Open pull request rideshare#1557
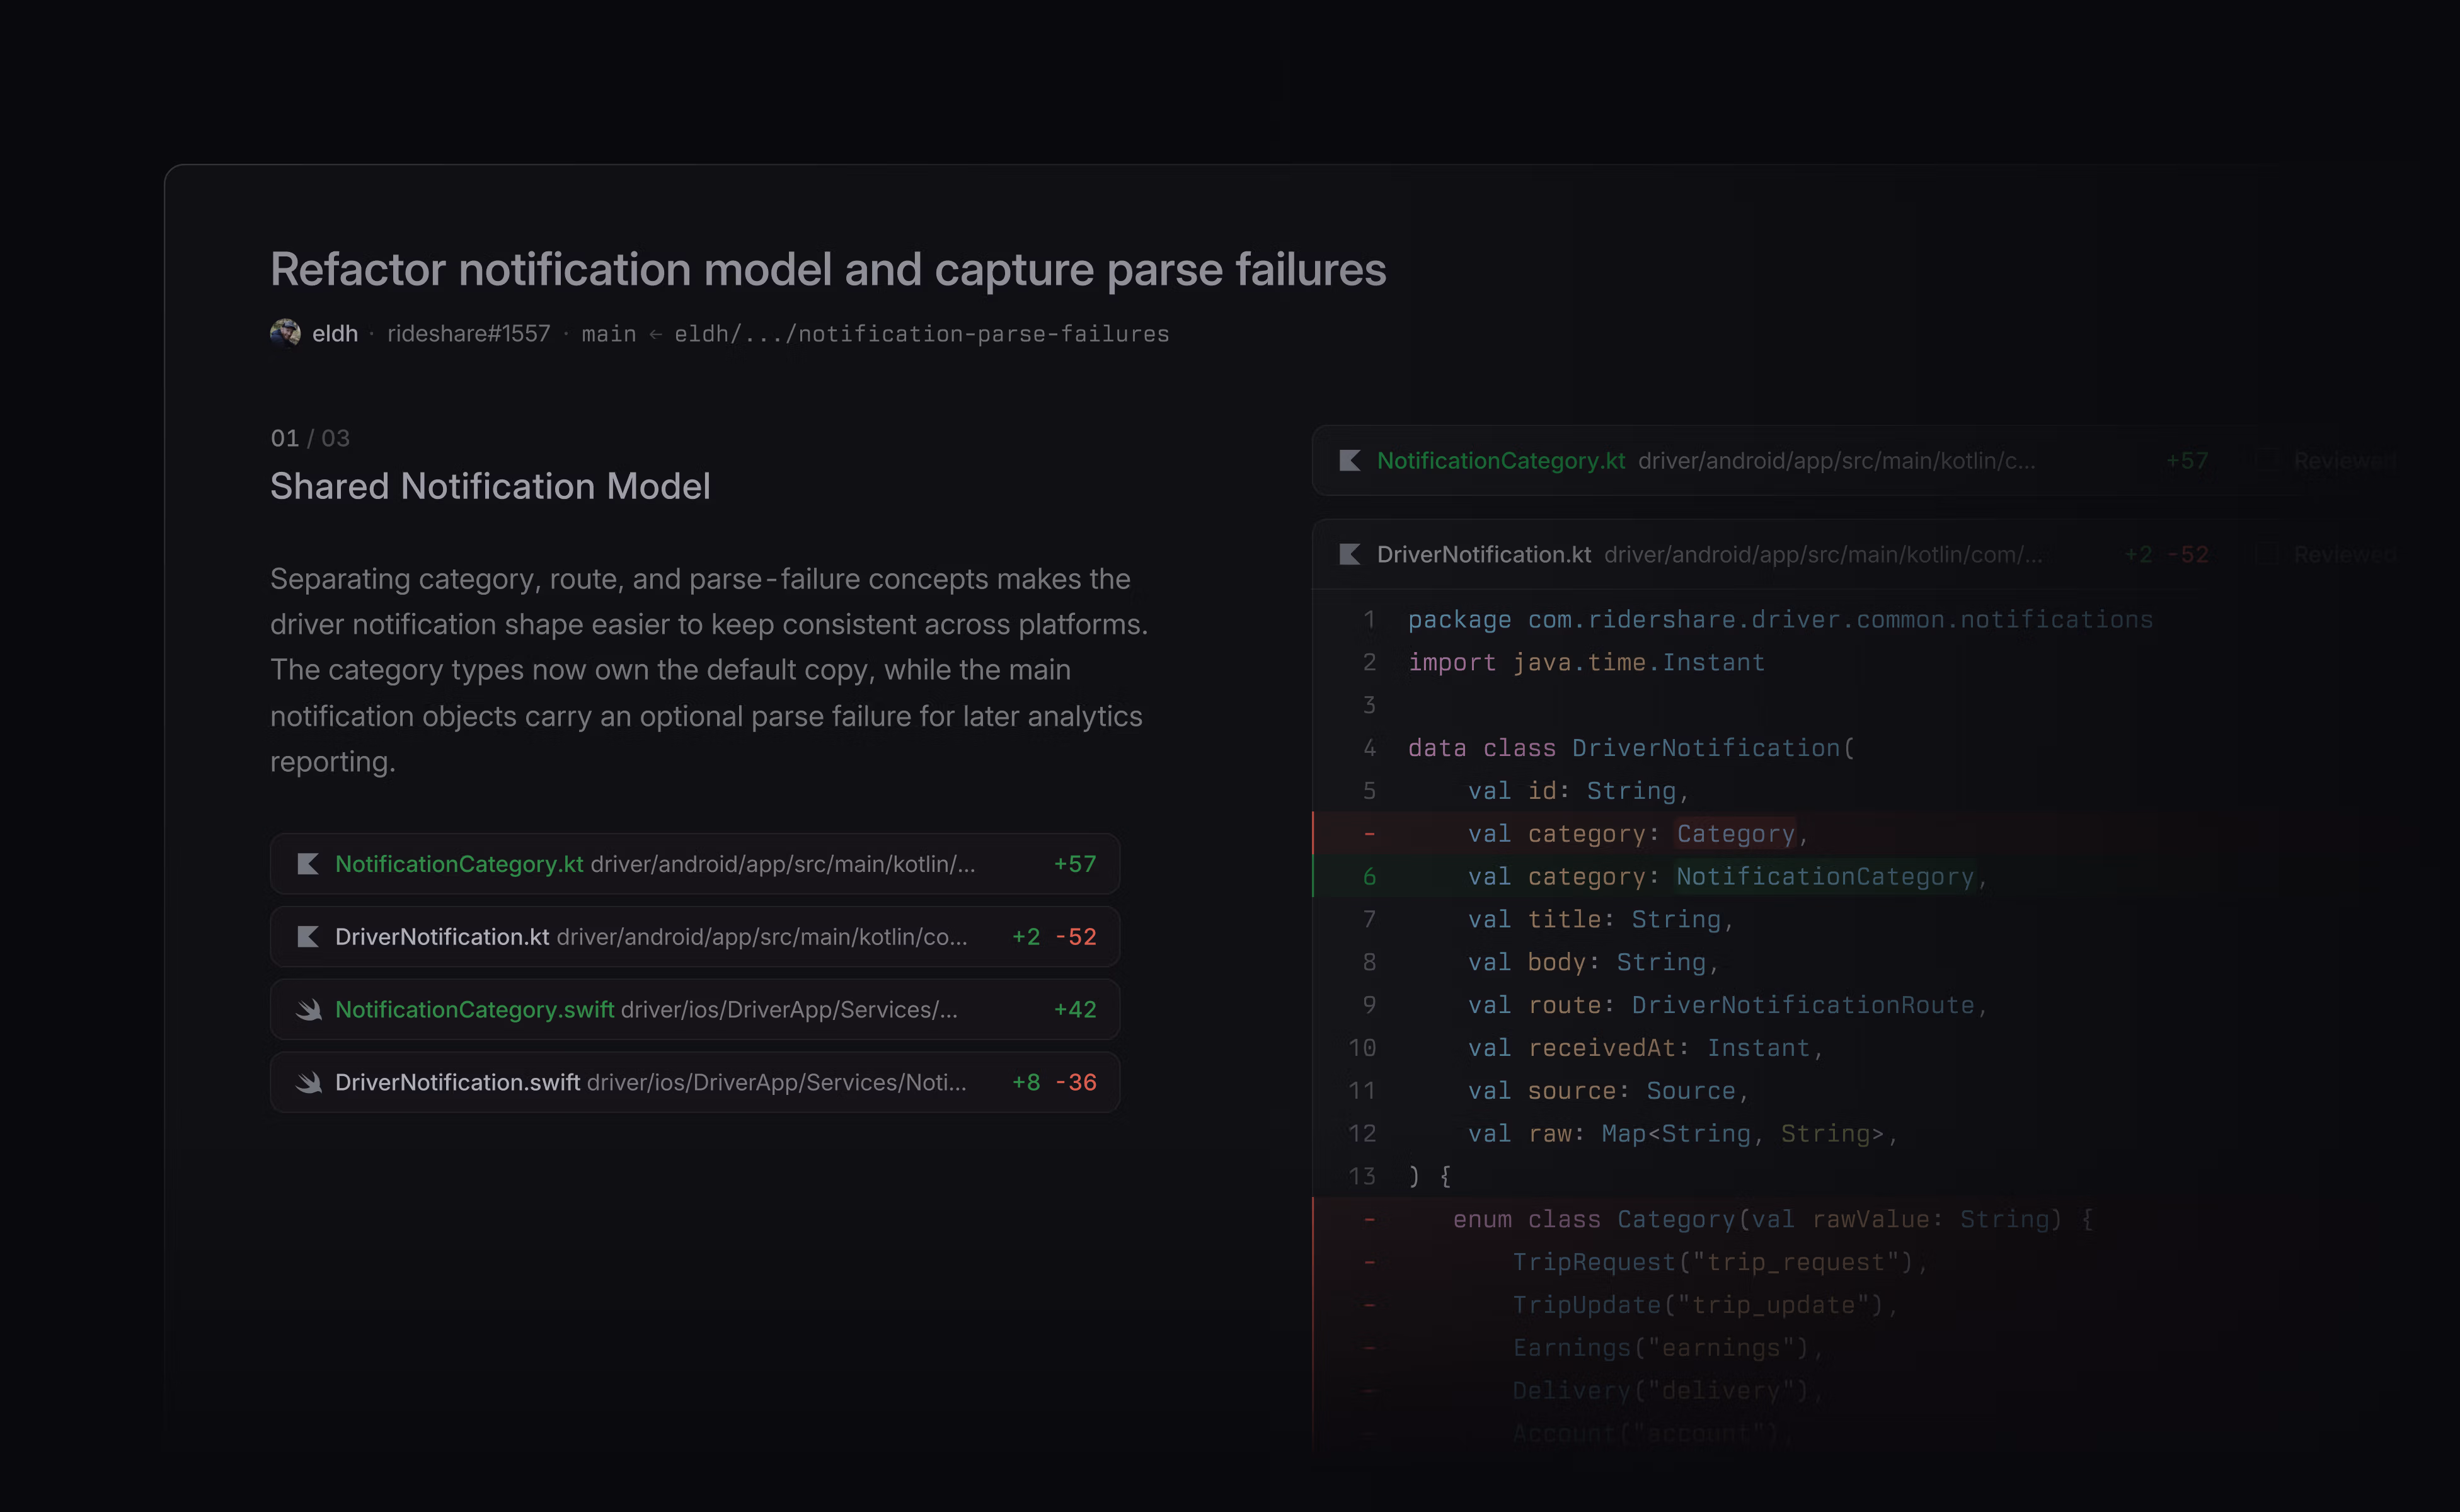The height and width of the screenshot is (1512, 2460). (469, 334)
